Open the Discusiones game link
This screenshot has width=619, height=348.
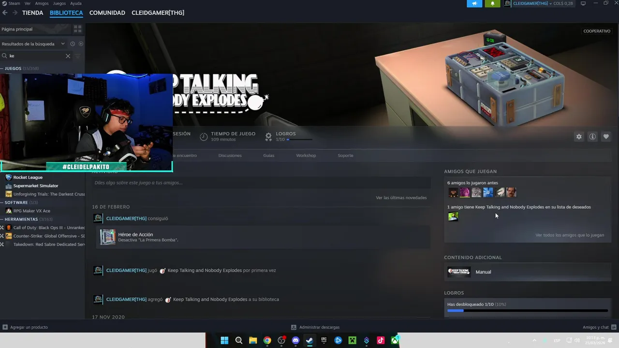[x=230, y=156]
